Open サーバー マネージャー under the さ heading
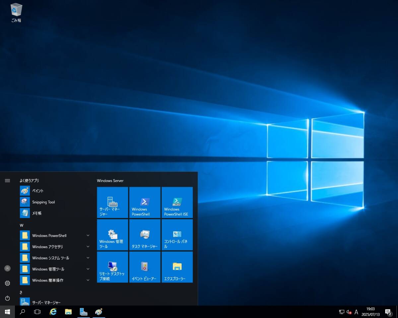Viewport: 398px width, 318px height. tap(55, 302)
